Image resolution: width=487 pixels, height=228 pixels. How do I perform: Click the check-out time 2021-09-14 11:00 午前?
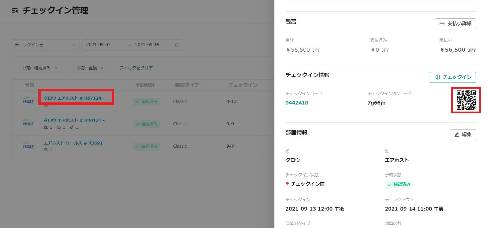point(414,209)
